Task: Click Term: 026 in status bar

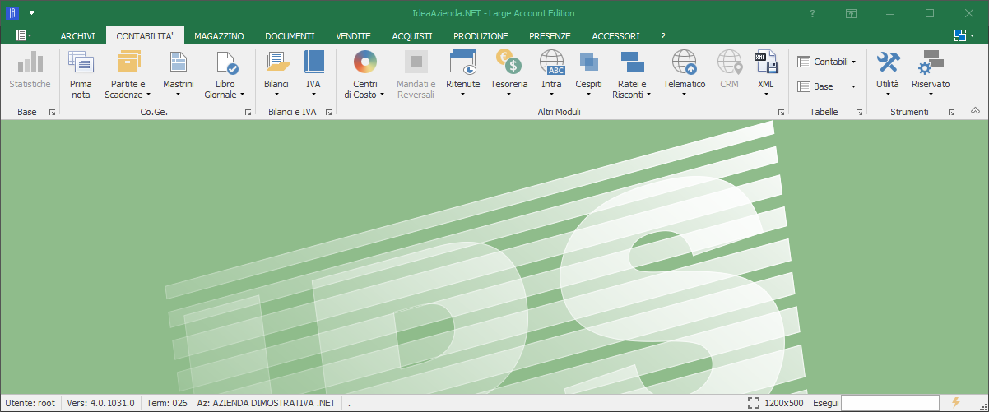Action: pos(167,403)
